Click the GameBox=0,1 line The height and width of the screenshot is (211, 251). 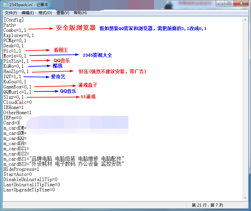click(x=17, y=87)
